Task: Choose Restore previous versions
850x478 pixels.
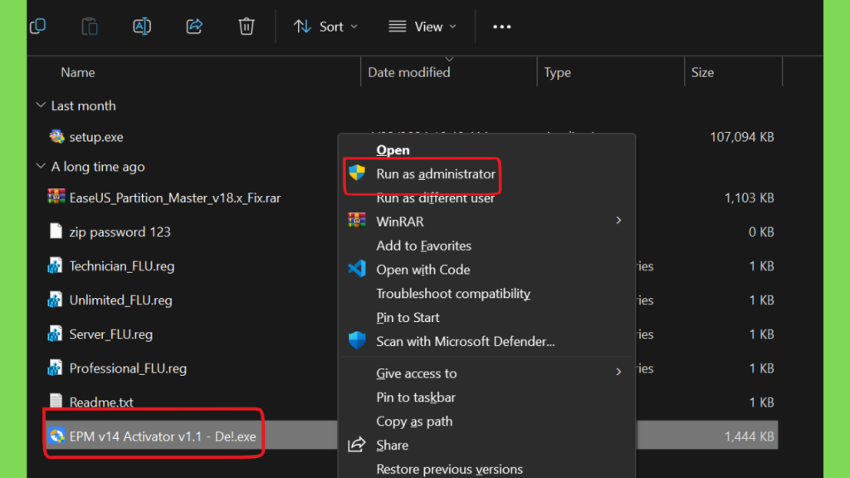Action: click(449, 470)
